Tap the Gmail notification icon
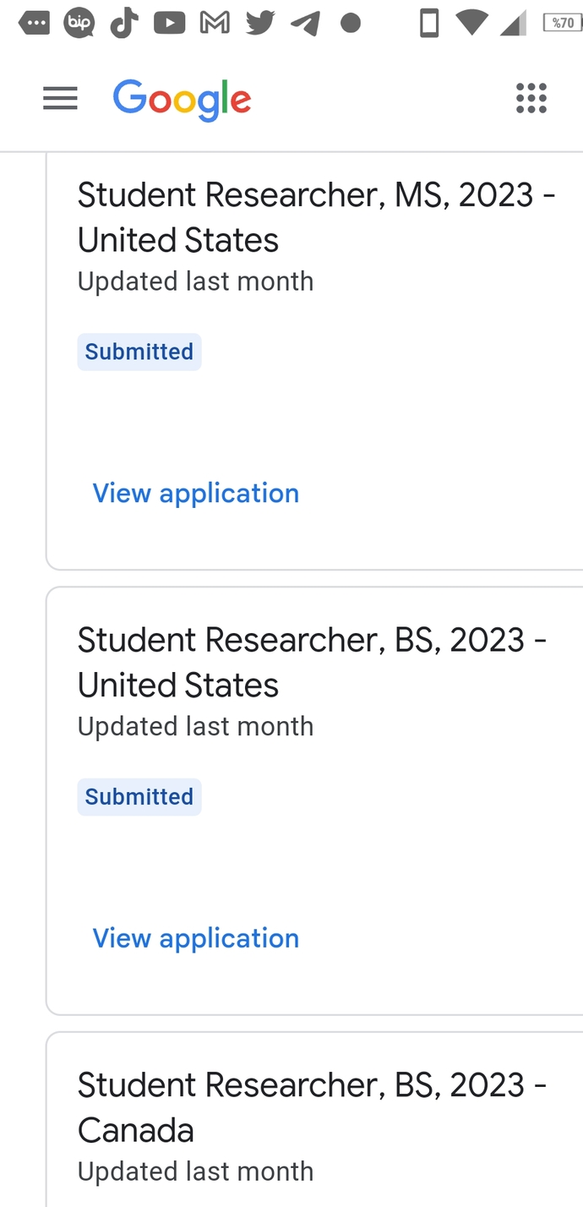The height and width of the screenshot is (1207, 583). click(x=215, y=23)
